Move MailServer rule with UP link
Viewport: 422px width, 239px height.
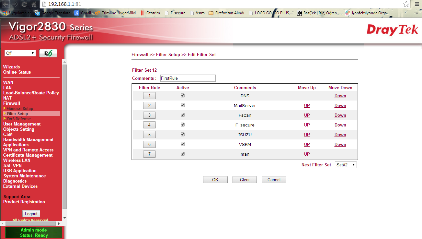tap(307, 105)
